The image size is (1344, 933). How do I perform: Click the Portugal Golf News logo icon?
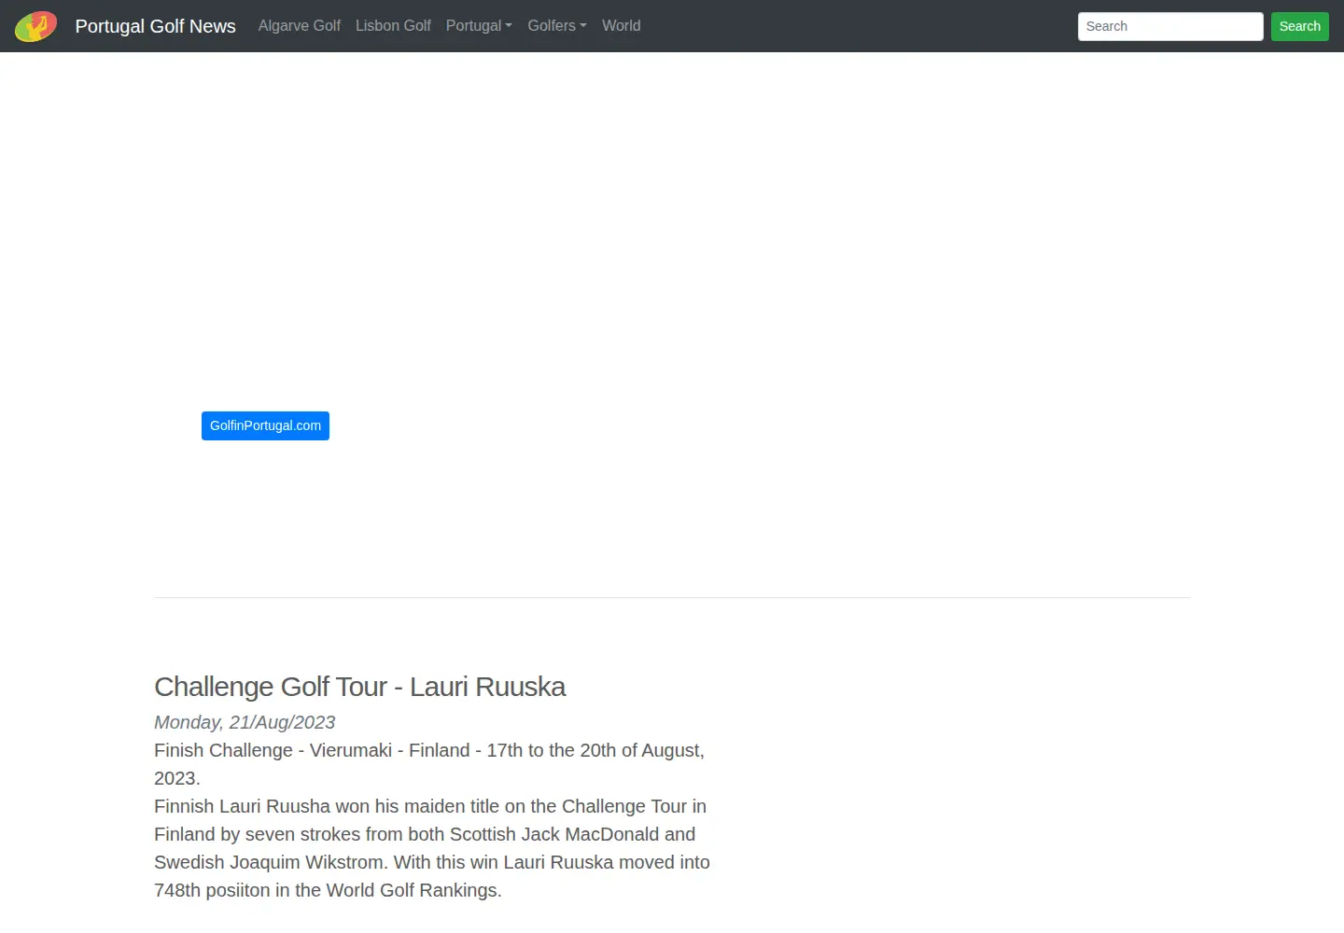pos(36,26)
